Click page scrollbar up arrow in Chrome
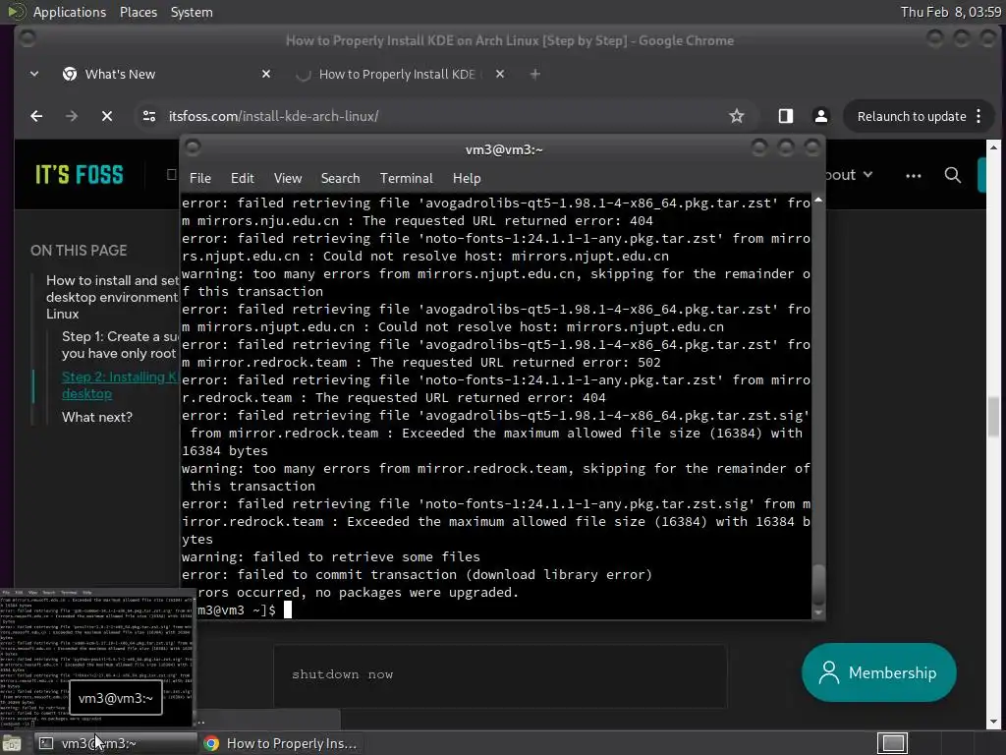Viewport: 1006px width, 755px height. coord(993,147)
